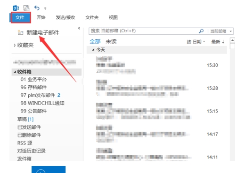This screenshot has width=245, height=173.
Task: Switch to the 视图 tab
Action: point(113,17)
